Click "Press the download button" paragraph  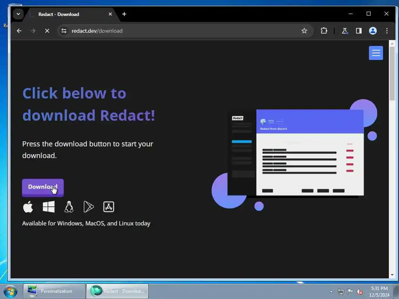[88, 149]
